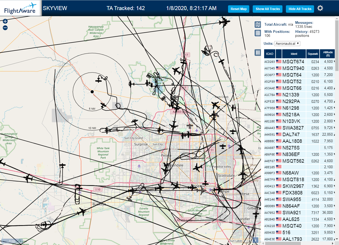Click the SKYVIEW title
This screenshot has width=339, height=245.
[x=55, y=8]
